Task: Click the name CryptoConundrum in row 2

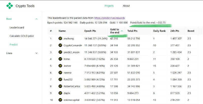Action: coord(73,45)
